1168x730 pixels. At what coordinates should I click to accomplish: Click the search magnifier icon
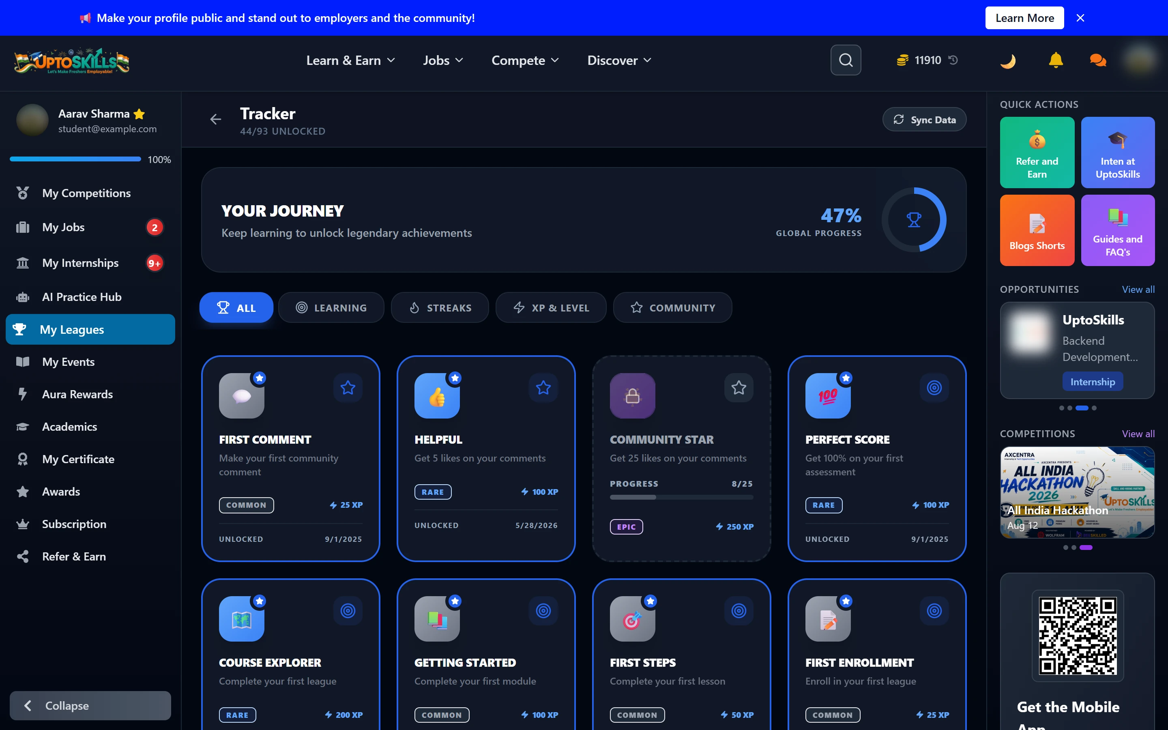pos(846,60)
